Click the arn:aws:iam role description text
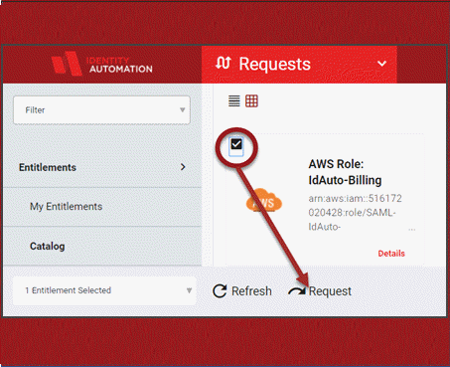Screen dimensions: 450x367 pos(355,213)
